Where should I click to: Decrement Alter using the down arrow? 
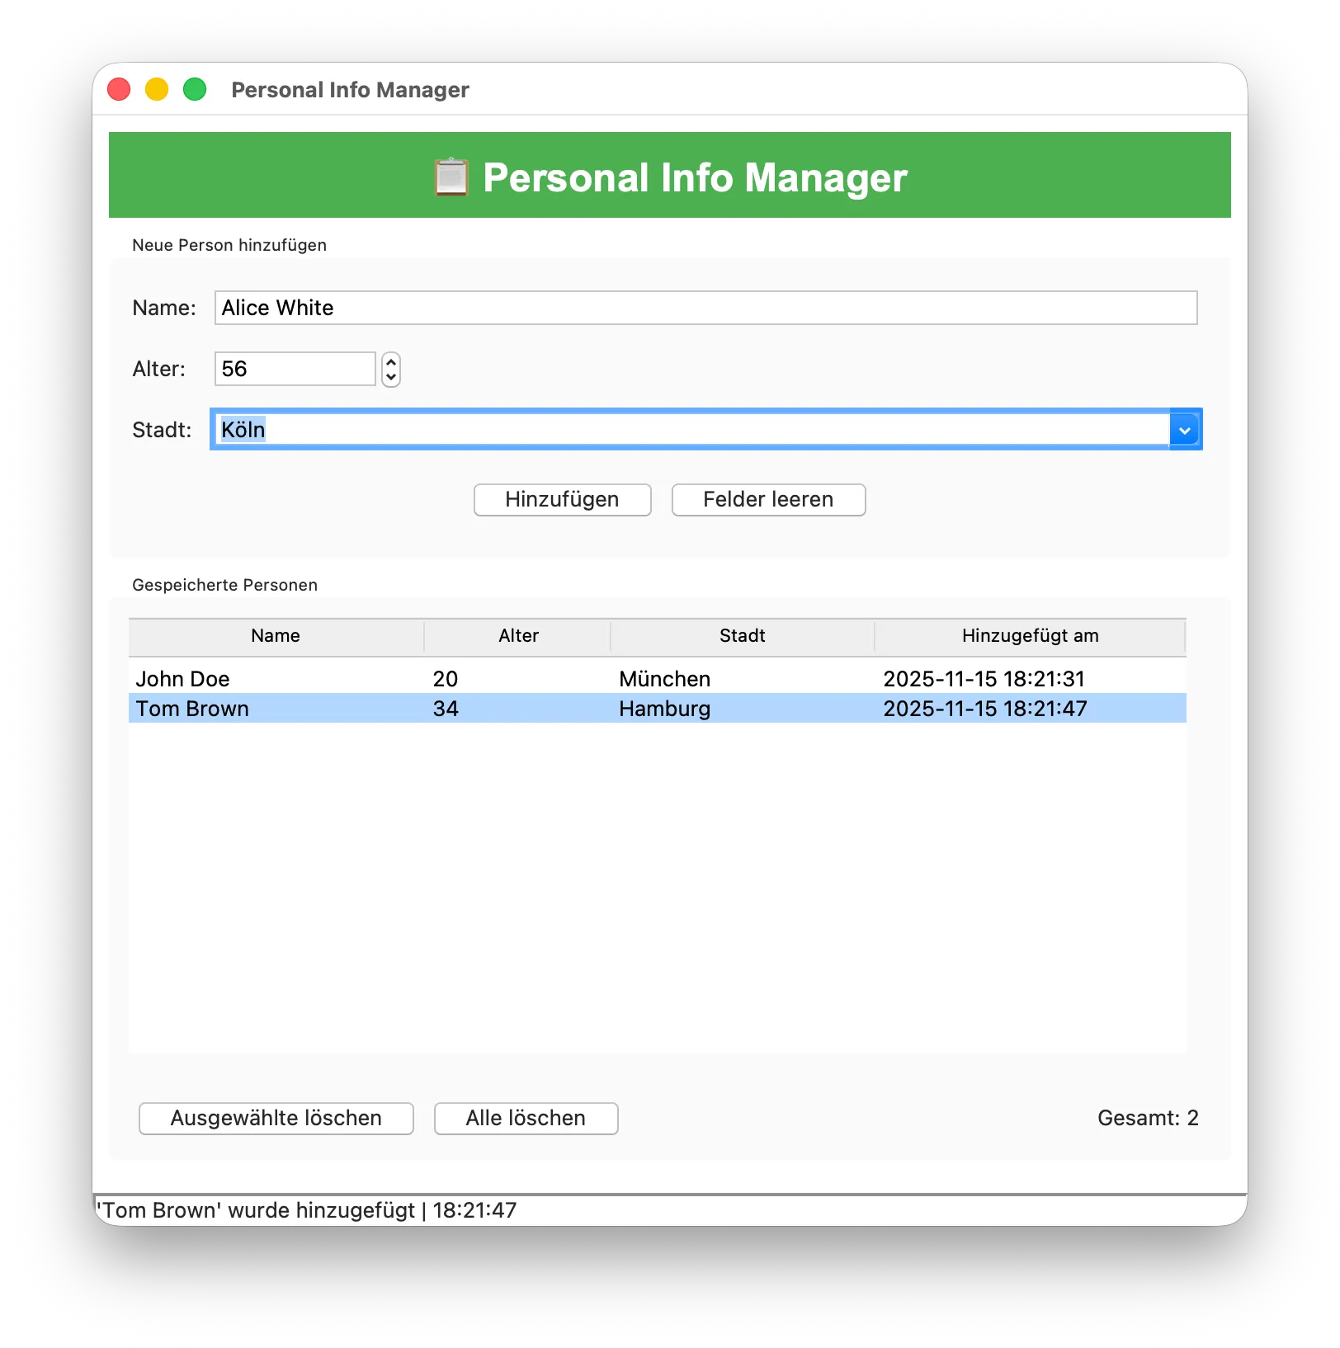click(389, 377)
